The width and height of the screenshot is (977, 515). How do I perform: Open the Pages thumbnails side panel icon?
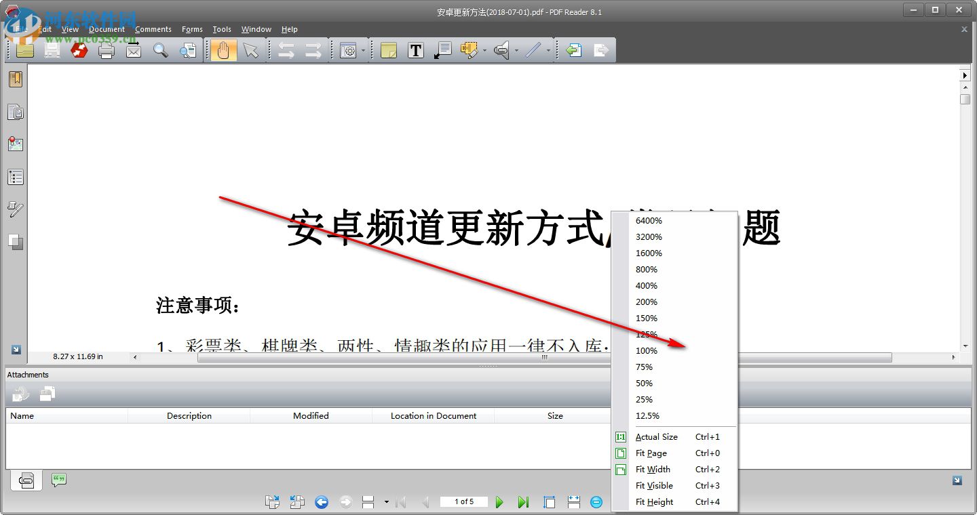click(x=15, y=112)
